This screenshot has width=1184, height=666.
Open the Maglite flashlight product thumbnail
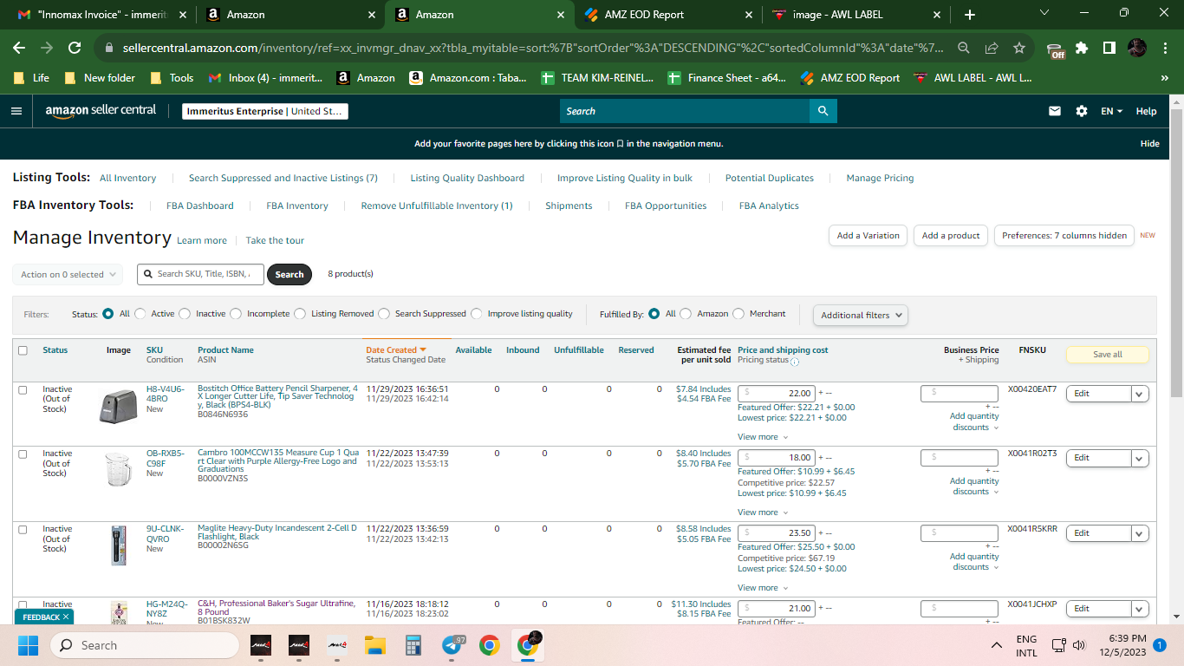pos(119,545)
